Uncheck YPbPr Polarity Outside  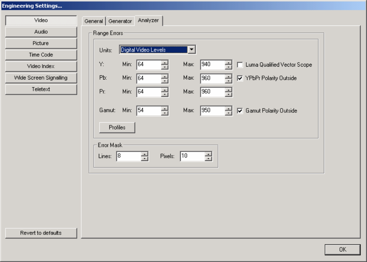point(240,78)
